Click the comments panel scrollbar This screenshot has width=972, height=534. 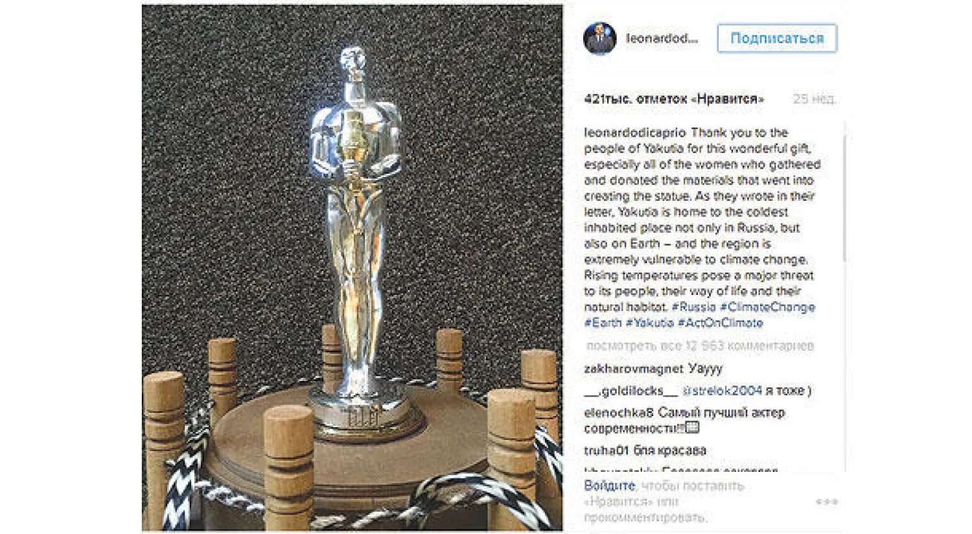[844, 198]
